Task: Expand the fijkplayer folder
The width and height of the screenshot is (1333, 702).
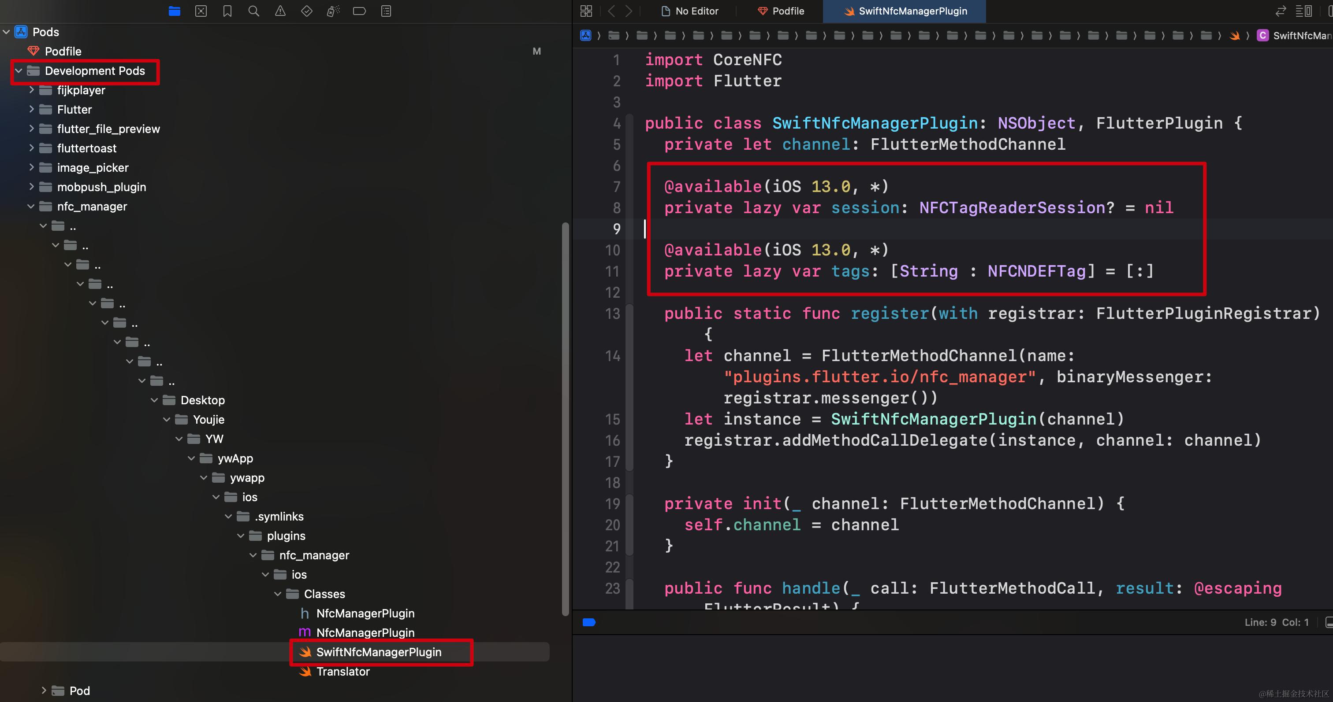Action: [32, 90]
